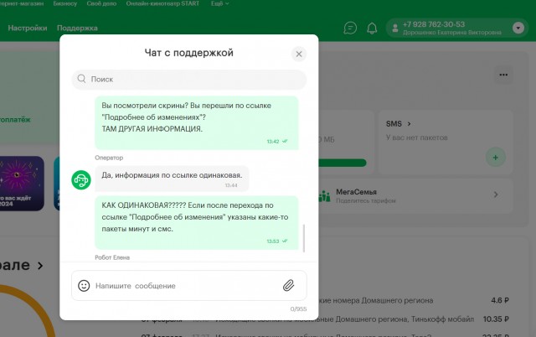Open the Поддержка menu item
The width and height of the screenshot is (536, 337).
[77, 28]
